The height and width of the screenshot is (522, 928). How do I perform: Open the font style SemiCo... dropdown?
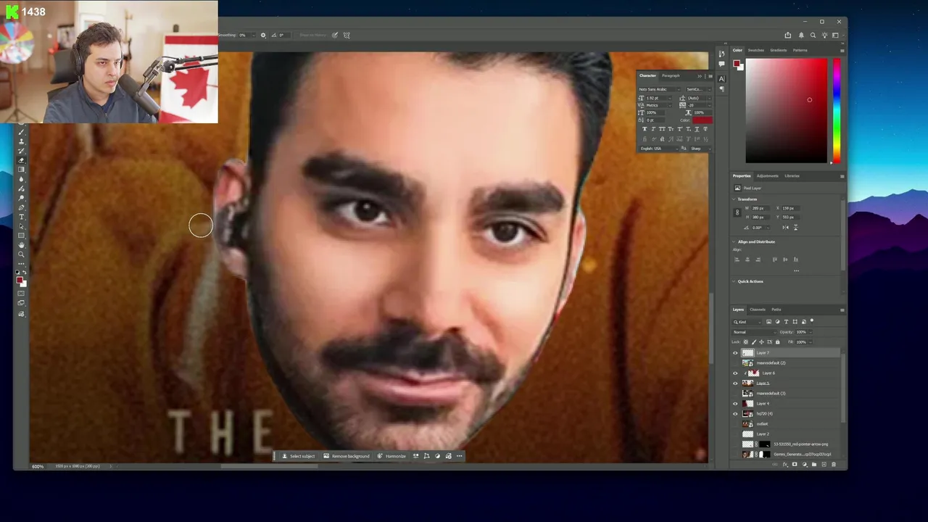699,89
